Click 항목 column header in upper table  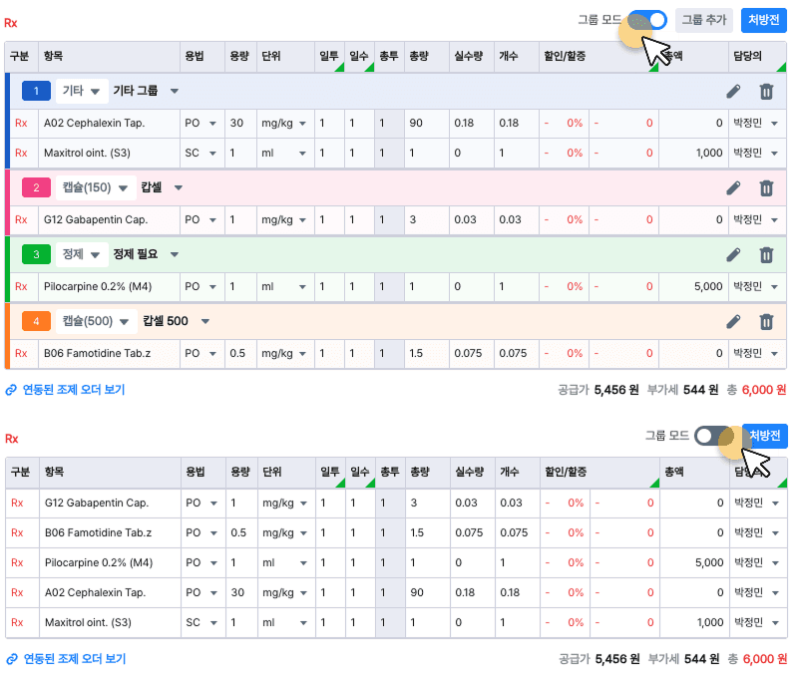tap(109, 57)
